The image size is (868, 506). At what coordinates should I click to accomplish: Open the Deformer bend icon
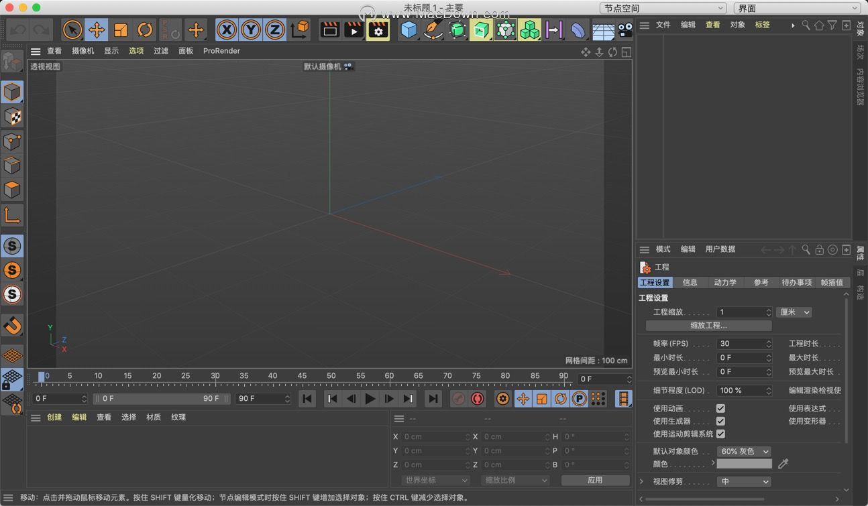[x=578, y=29]
